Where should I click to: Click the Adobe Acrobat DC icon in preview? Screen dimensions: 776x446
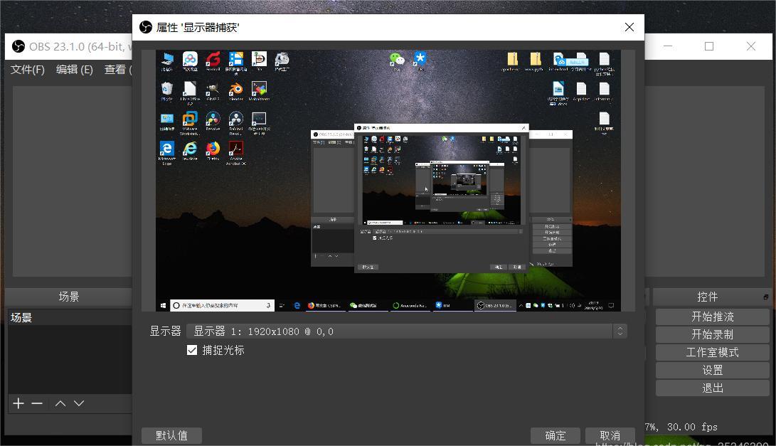(236, 152)
